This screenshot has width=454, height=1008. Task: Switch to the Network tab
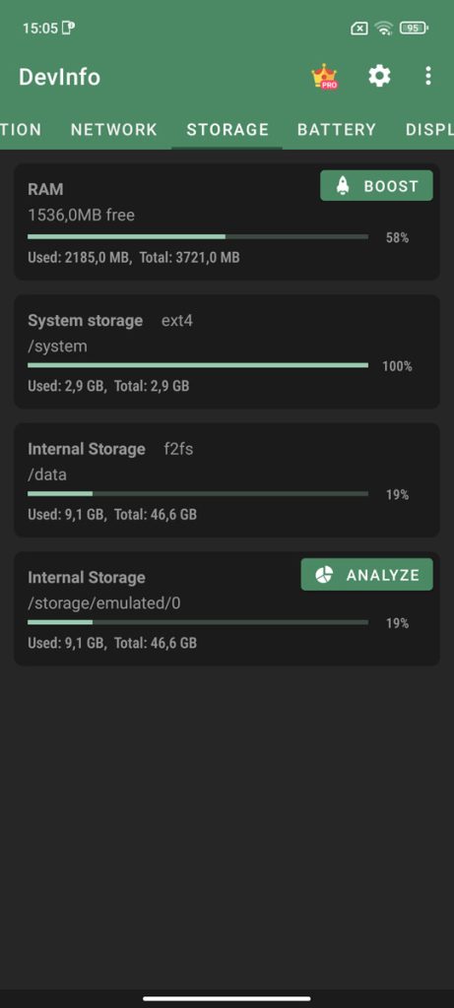coord(114,129)
